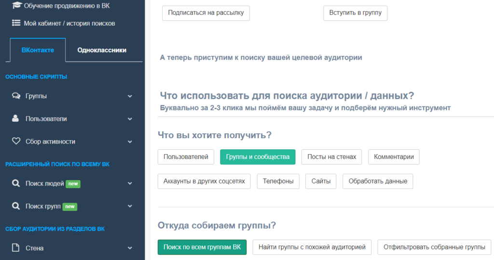
Task: Choose the Посты на стенах option
Action: click(331, 156)
